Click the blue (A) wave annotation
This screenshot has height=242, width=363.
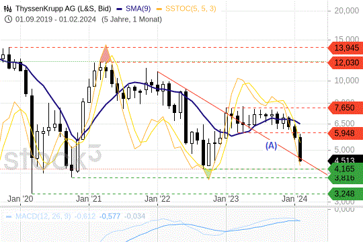271,146
